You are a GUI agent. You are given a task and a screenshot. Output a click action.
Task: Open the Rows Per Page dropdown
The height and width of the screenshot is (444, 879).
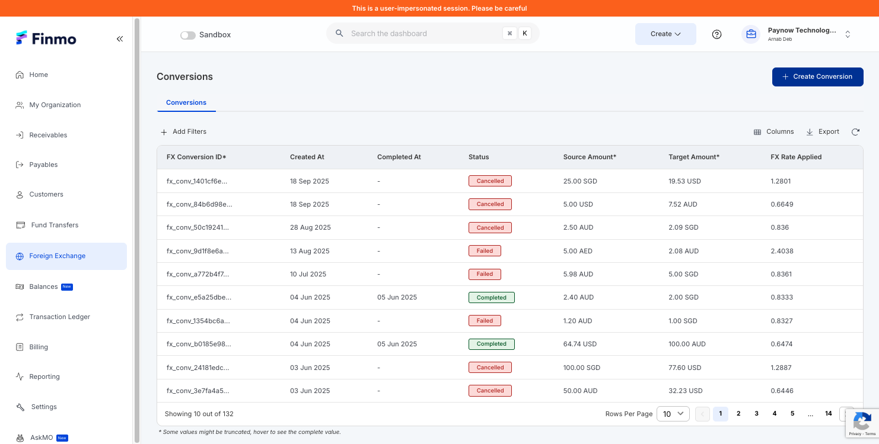click(x=673, y=414)
